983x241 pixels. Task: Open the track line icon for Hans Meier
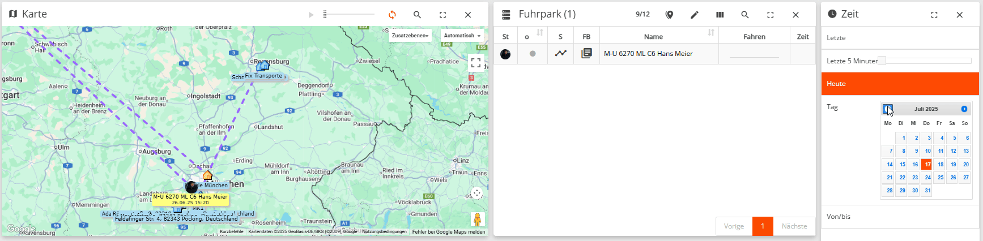point(560,53)
